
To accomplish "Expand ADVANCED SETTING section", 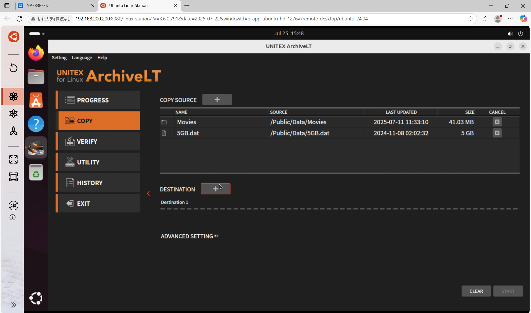I will [190, 236].
